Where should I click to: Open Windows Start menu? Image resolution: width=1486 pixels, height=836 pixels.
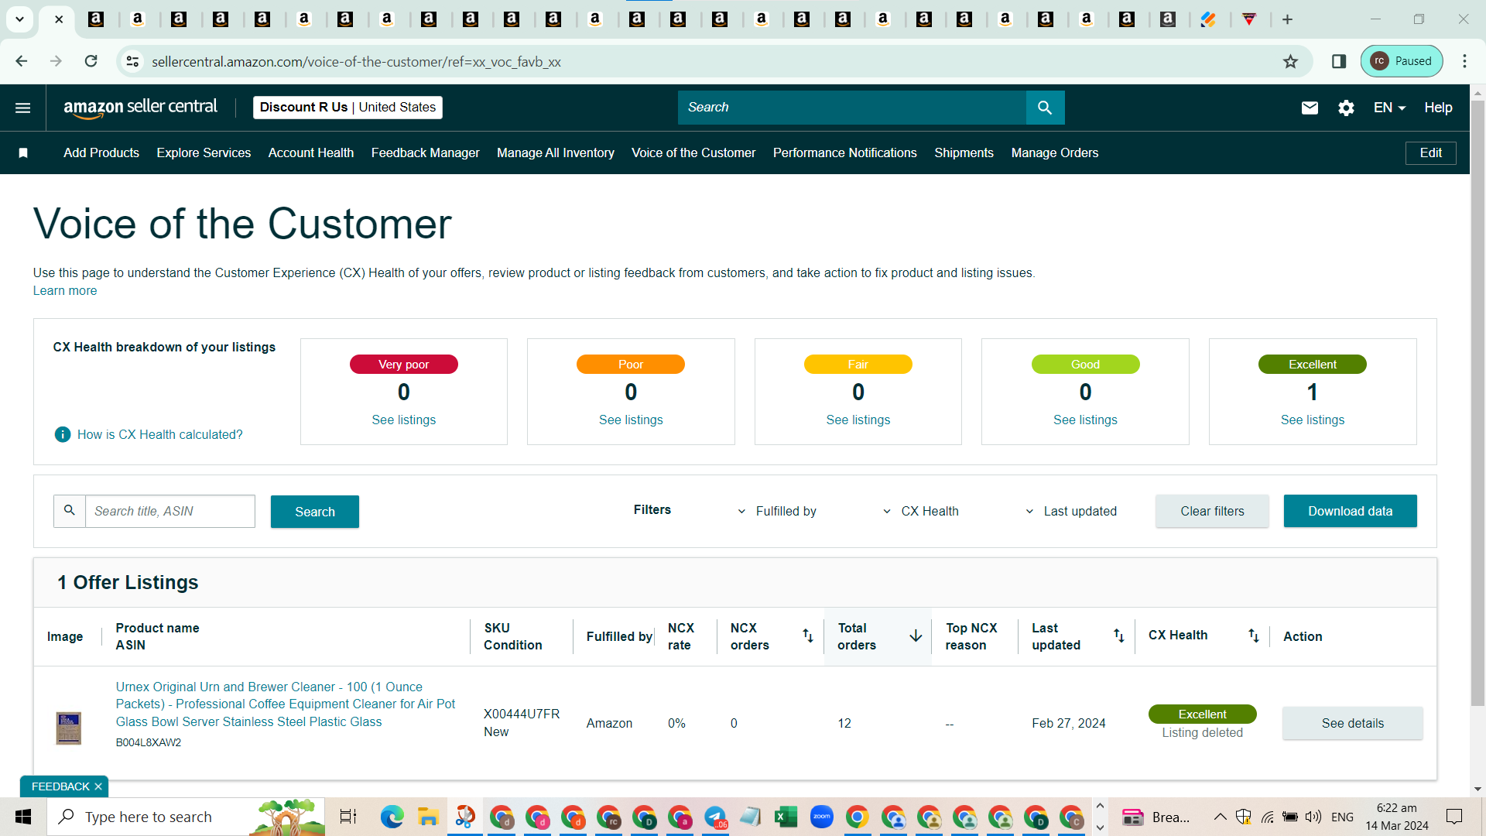(23, 817)
